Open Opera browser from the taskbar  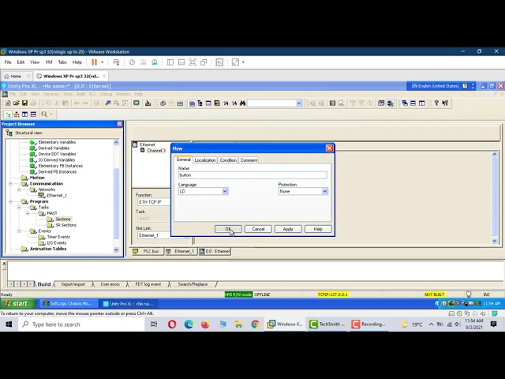[x=172, y=325]
